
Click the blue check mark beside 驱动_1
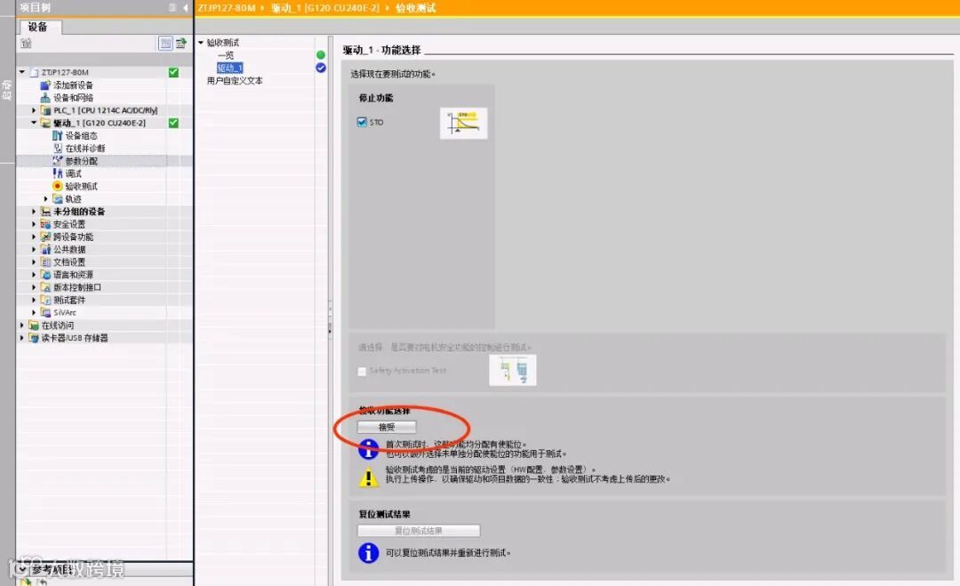coord(320,68)
